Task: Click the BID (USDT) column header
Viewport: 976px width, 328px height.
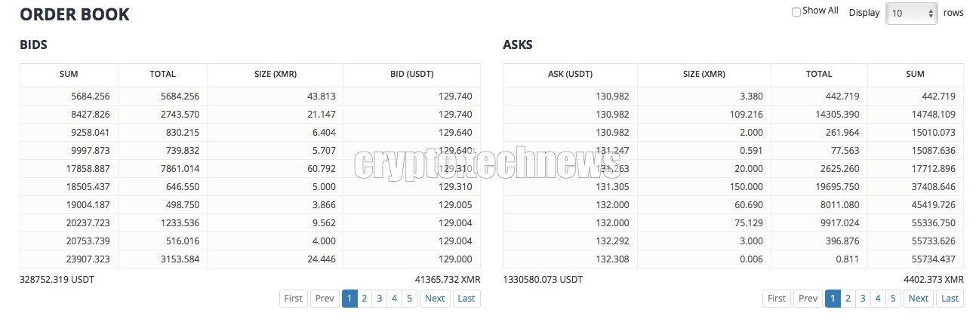Action: tap(412, 75)
